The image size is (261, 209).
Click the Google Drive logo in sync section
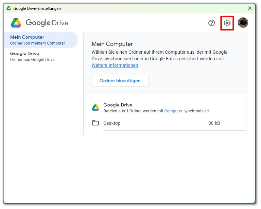tap(96, 108)
